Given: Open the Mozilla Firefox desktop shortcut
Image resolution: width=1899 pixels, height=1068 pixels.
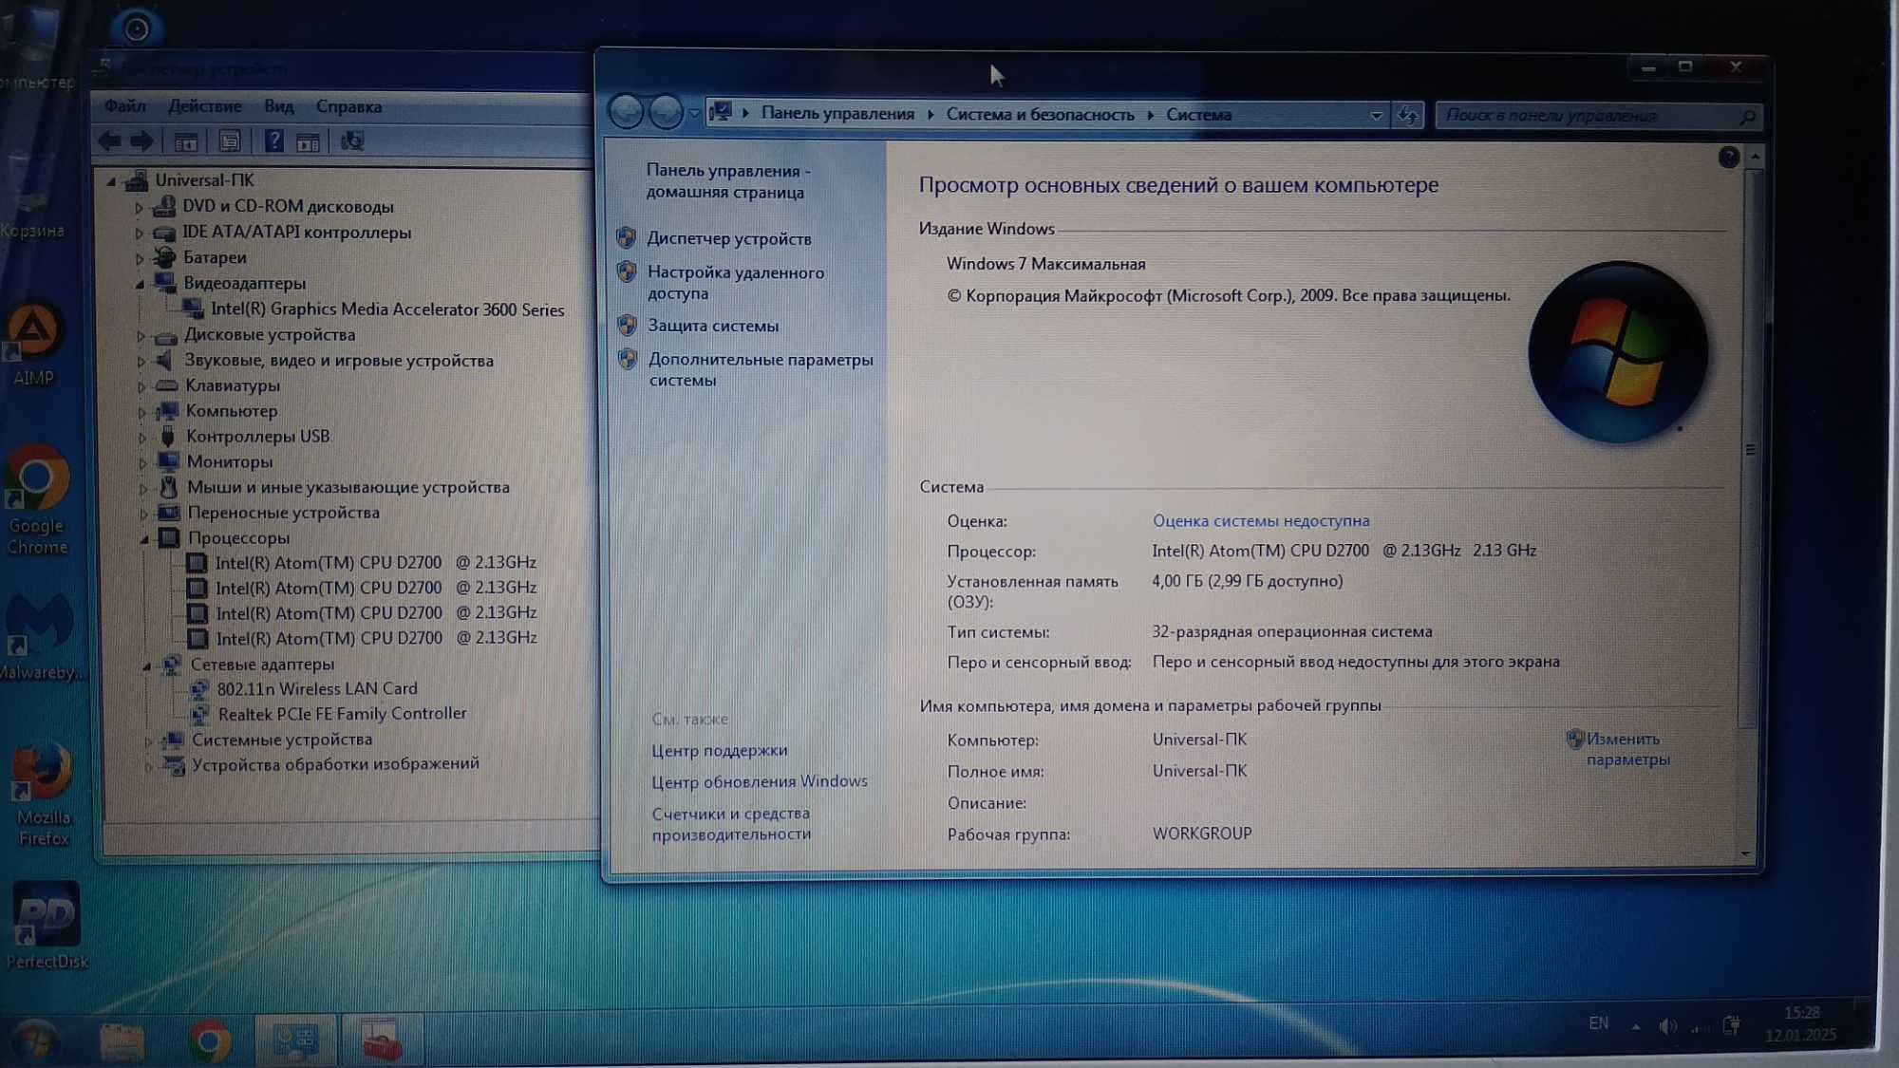Looking at the screenshot, I should 43,795.
